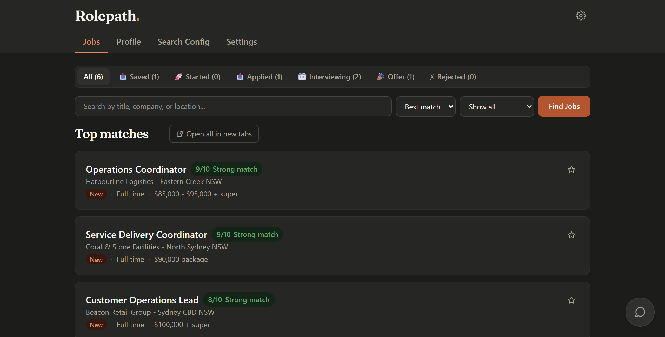The image size is (665, 337).
Task: Click the $85,000 - $95,000 + super salary
Action: pyautogui.click(x=196, y=194)
